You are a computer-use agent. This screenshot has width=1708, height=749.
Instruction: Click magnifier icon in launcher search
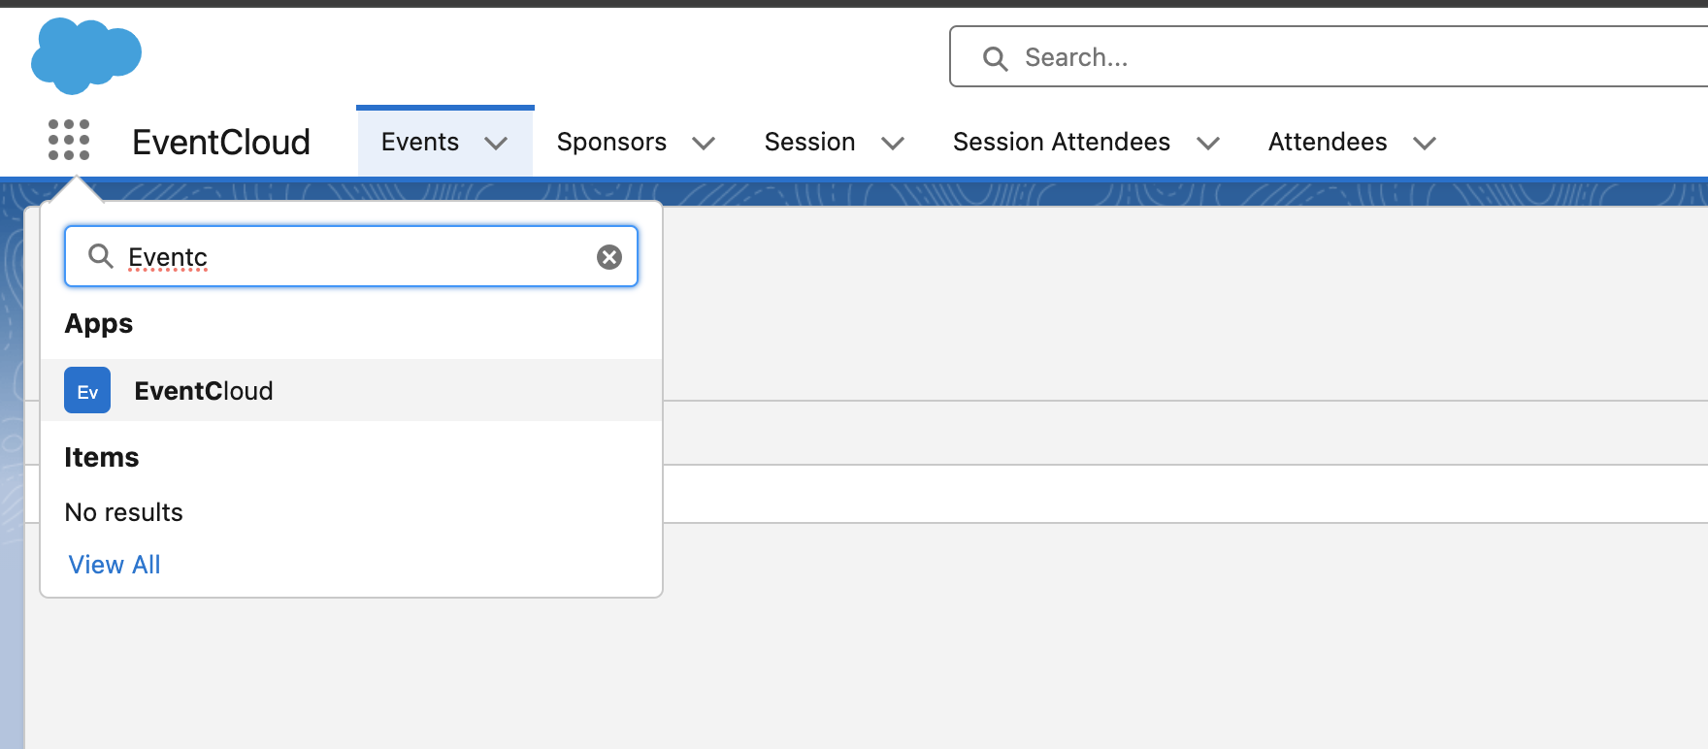pos(100,256)
